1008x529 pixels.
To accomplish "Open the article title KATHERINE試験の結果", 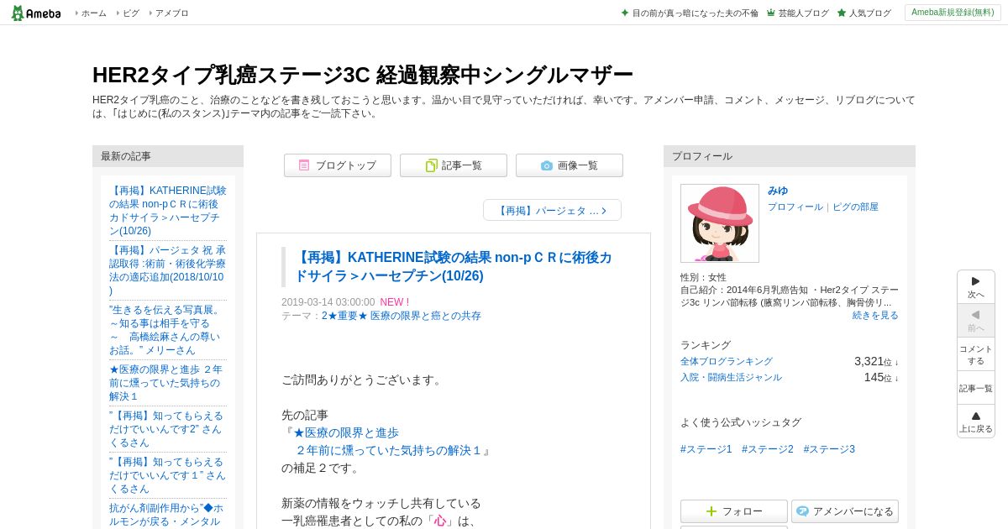I will (x=454, y=266).
